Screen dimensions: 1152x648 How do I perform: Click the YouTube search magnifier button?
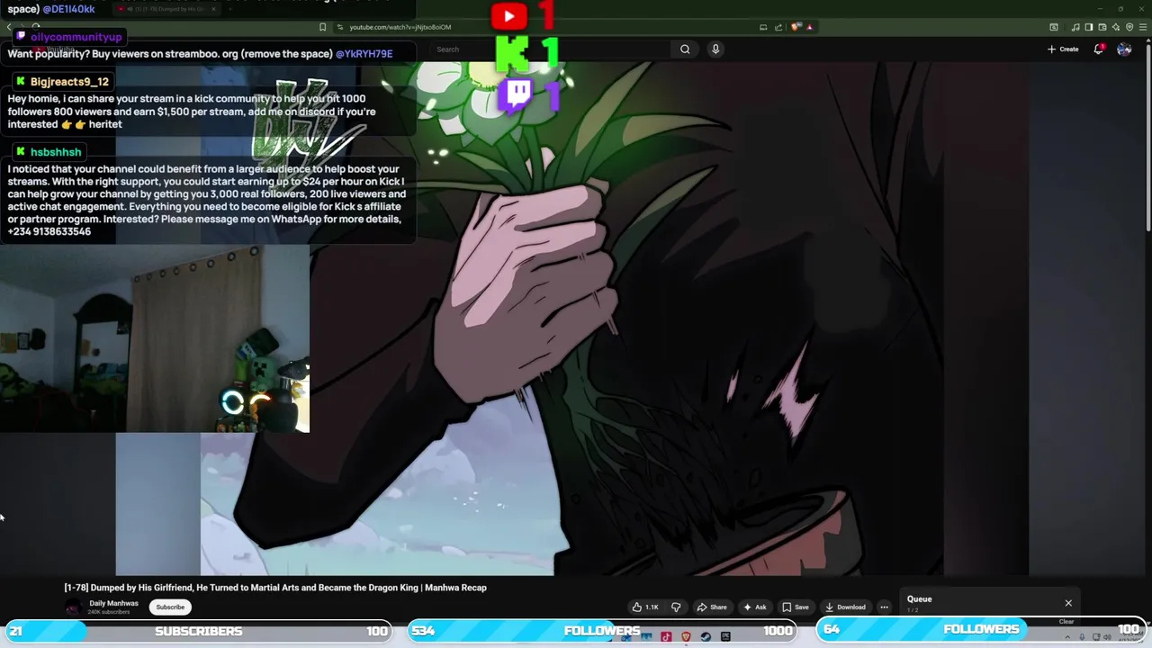pos(685,49)
